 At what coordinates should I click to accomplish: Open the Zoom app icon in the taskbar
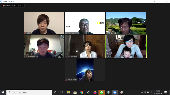(x=115, y=92)
